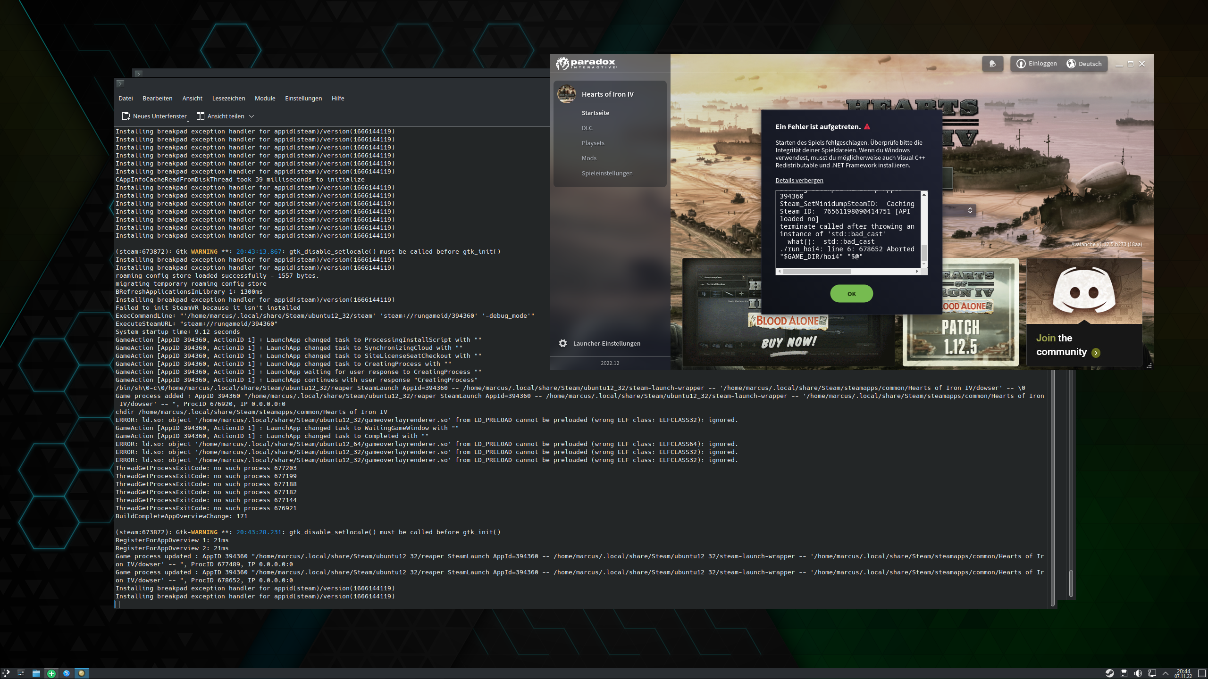Viewport: 1208px width, 679px height.
Task: Open the file manager from the taskbar
Action: tap(36, 673)
